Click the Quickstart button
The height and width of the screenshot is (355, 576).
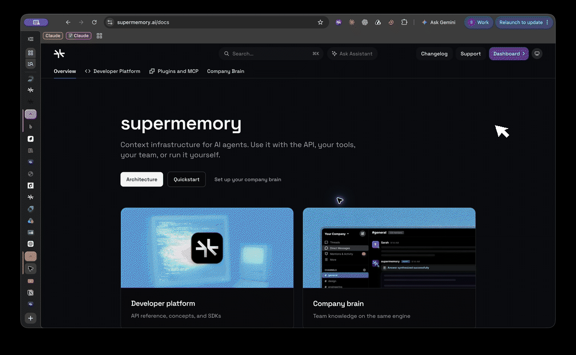point(187,179)
